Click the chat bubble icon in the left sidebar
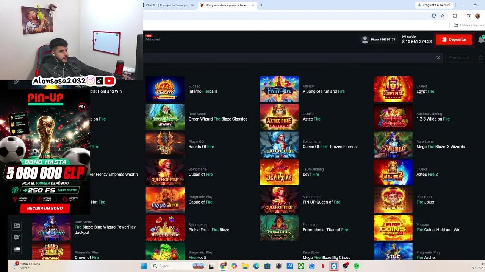Image resolution: width=485 pixels, height=272 pixels. point(17,238)
